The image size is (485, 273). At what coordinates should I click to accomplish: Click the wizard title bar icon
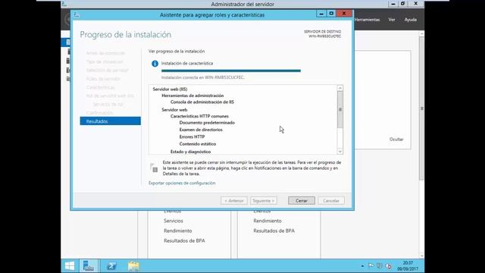coord(77,14)
